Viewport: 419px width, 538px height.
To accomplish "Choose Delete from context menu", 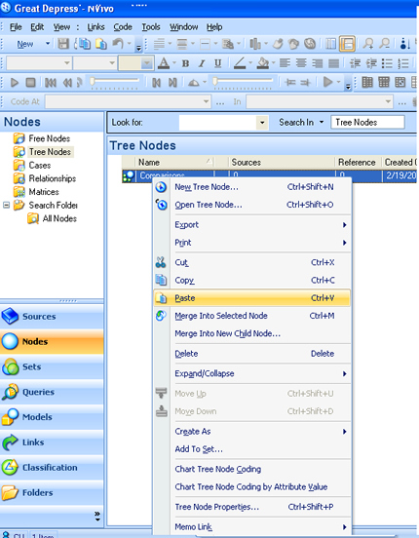I will (251, 354).
